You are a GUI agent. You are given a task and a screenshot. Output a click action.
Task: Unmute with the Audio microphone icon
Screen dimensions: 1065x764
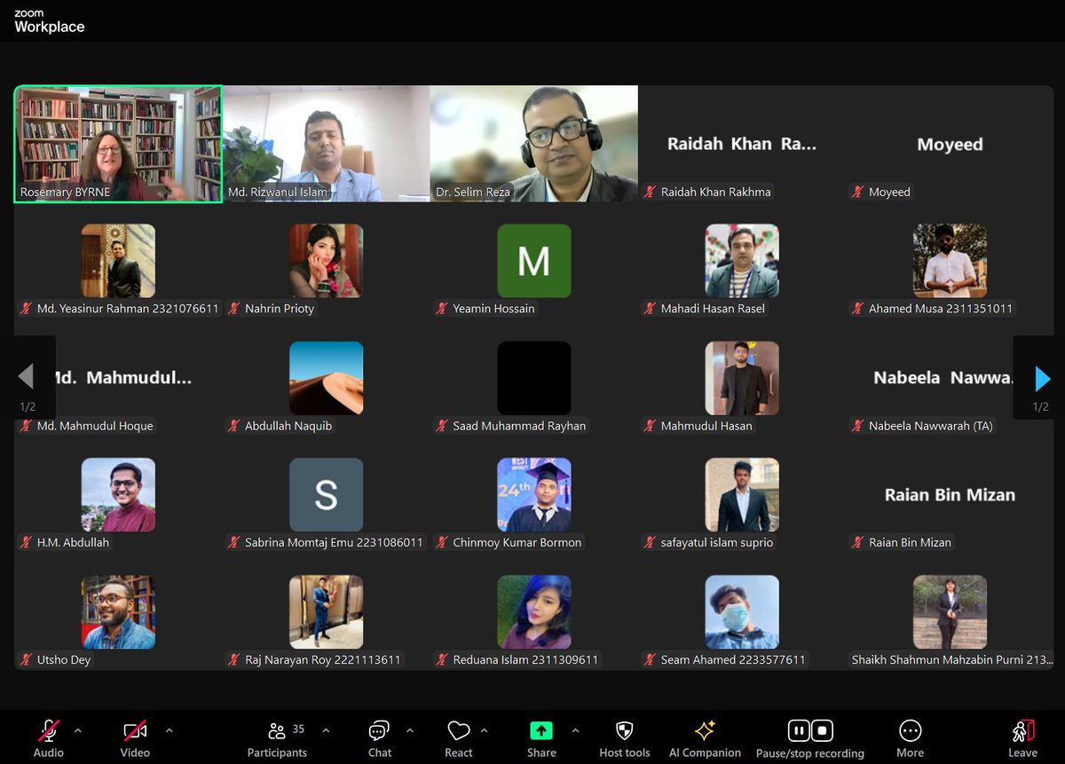point(48,730)
